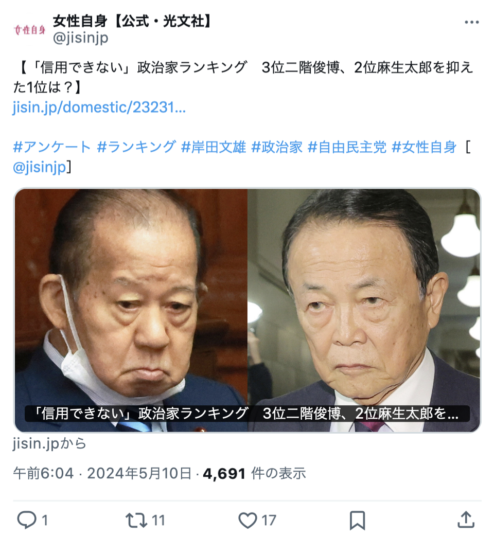Image resolution: width=494 pixels, height=537 pixels.
Task: Select the #岸田文雄 hashtag
Action: click(x=214, y=147)
